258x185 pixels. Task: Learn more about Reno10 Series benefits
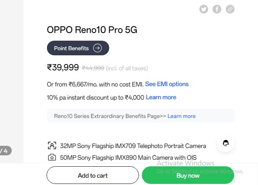[x=181, y=116]
